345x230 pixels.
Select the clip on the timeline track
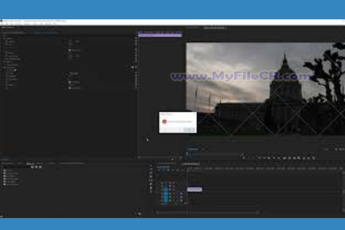195,189
